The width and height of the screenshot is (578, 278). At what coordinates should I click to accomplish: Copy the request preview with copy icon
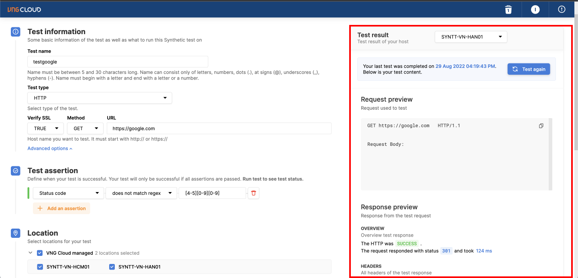coord(541,126)
